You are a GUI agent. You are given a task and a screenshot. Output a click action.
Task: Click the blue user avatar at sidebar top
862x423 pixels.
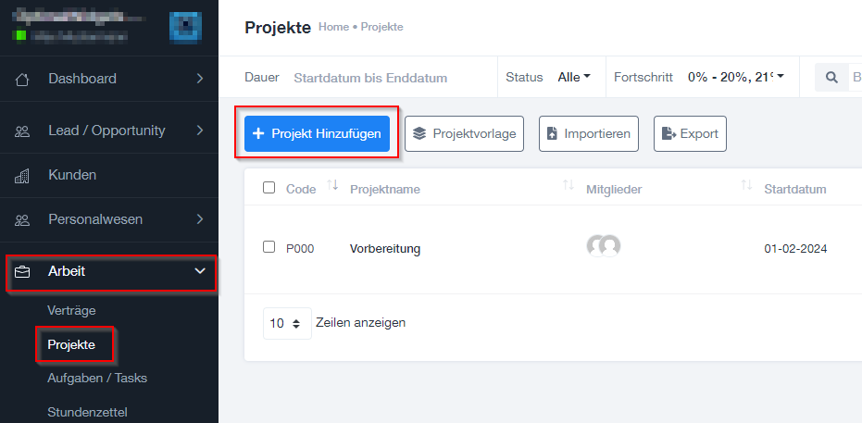click(x=185, y=28)
